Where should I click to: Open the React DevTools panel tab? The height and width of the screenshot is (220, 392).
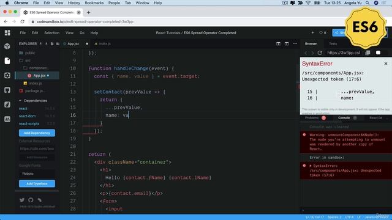coord(375,118)
